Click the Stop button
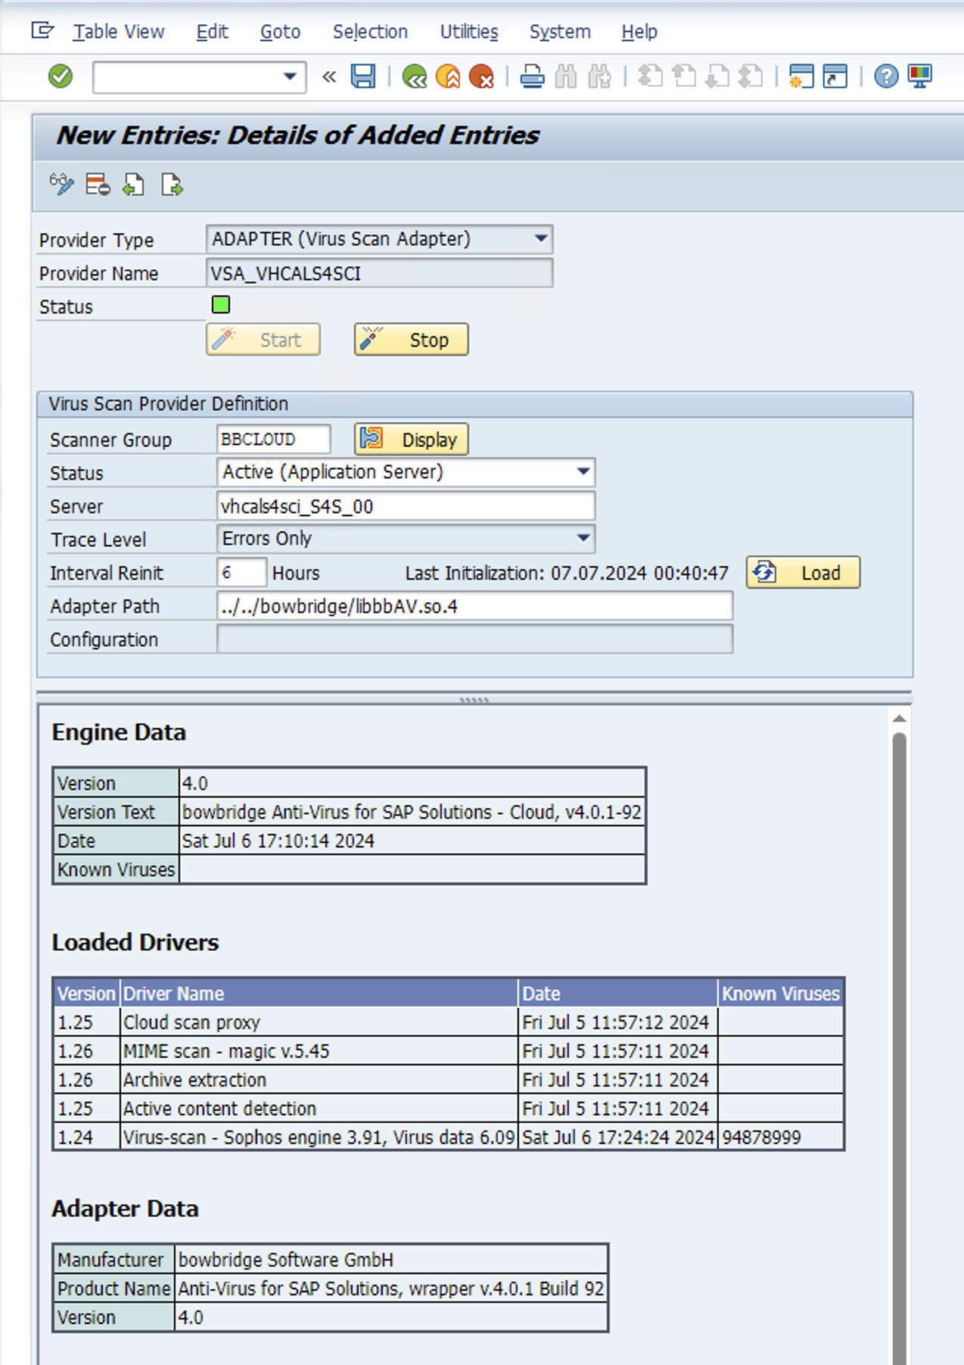 pos(412,340)
